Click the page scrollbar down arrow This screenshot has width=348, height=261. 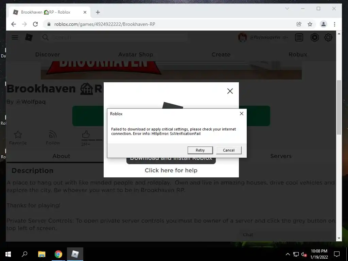339,238
